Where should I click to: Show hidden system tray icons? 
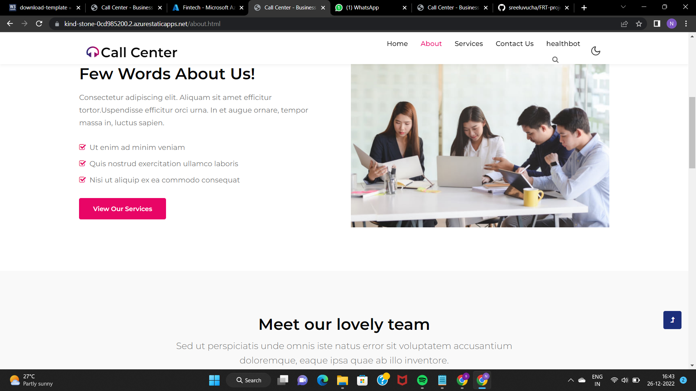pyautogui.click(x=571, y=380)
